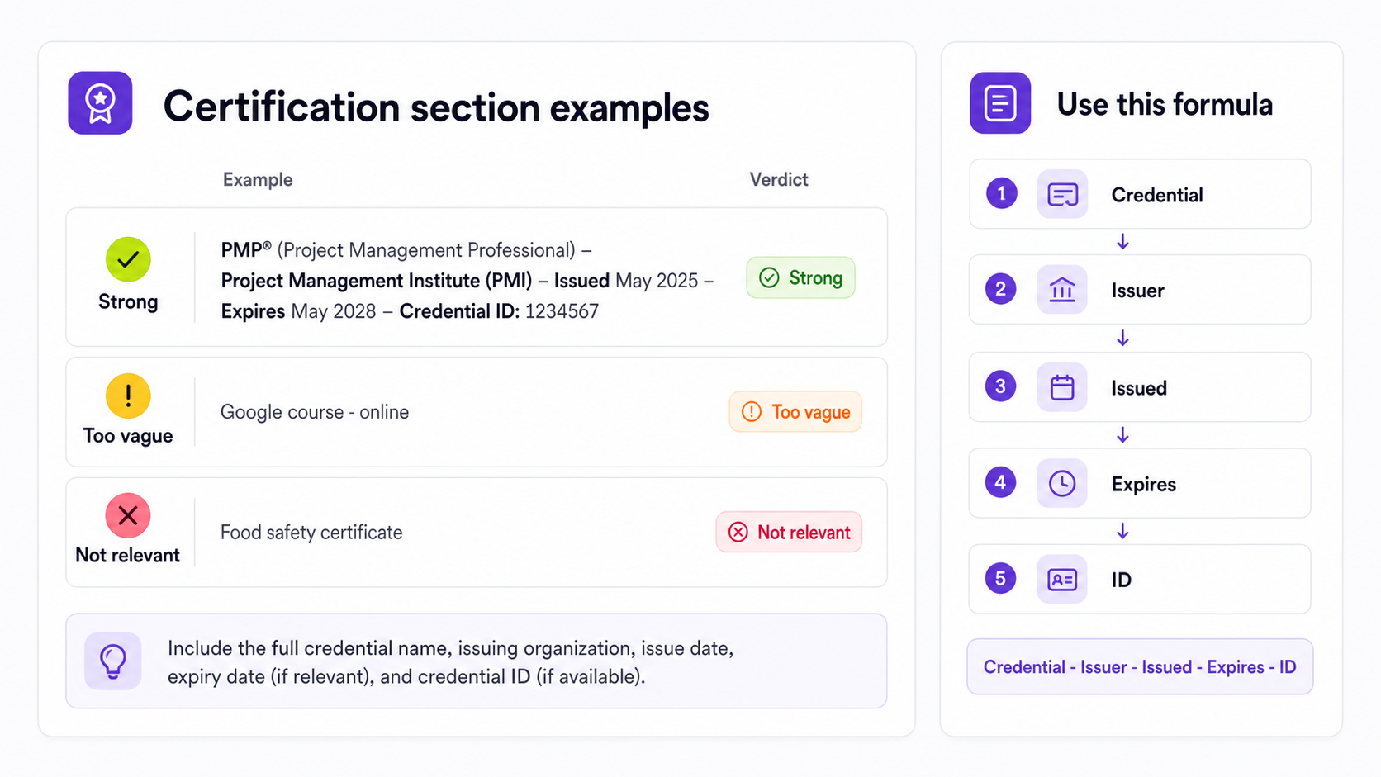1381x777 pixels.
Task: Click the Verdict column header
Action: pos(779,179)
